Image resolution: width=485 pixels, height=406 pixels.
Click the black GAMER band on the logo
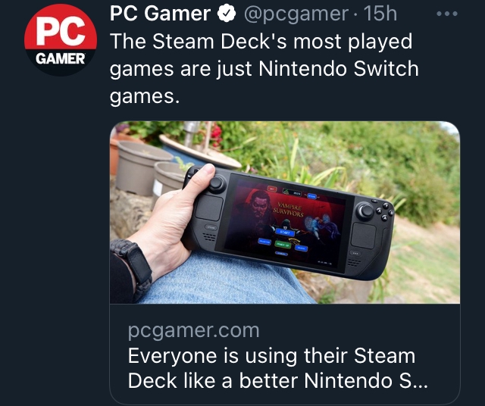[x=61, y=59]
